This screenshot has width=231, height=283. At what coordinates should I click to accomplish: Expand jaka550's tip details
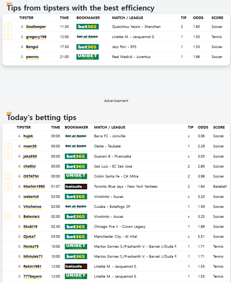coord(8,156)
